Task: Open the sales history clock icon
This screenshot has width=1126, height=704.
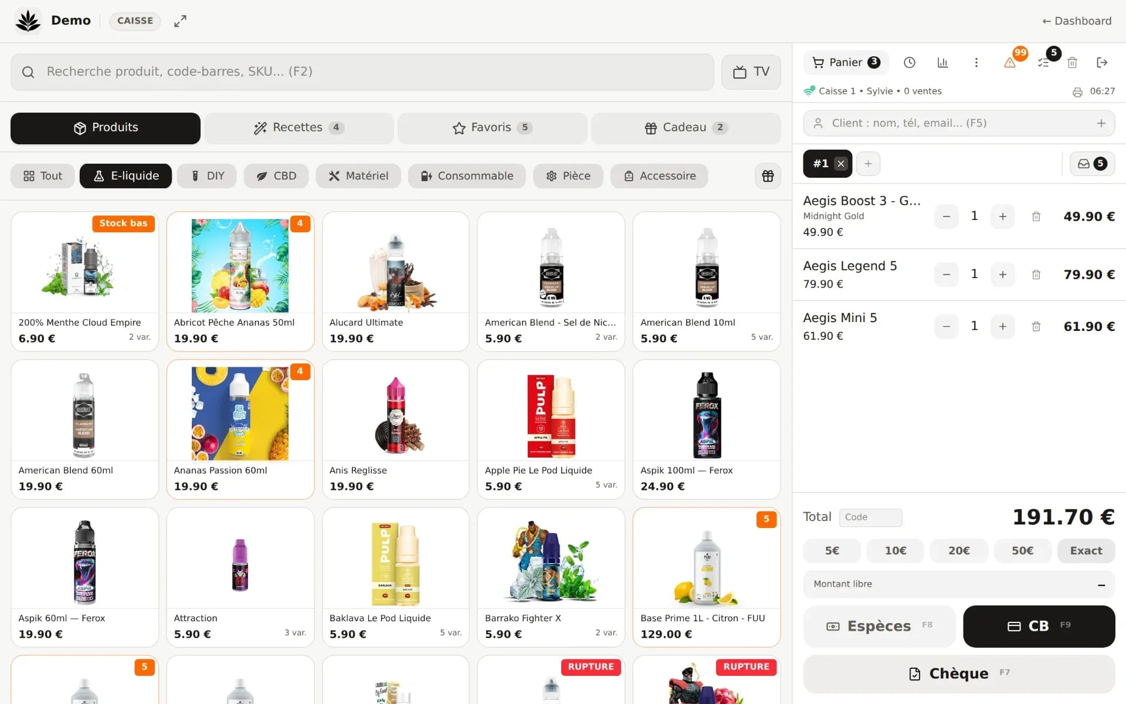Action: [909, 63]
